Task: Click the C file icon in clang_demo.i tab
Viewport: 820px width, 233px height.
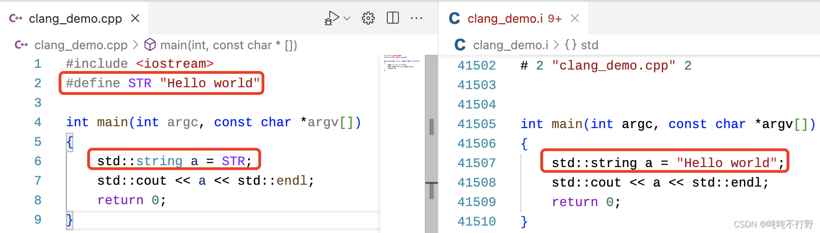Action: tap(455, 18)
